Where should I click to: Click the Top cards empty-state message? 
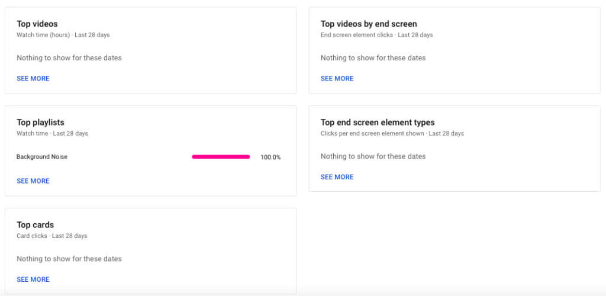(x=69, y=259)
